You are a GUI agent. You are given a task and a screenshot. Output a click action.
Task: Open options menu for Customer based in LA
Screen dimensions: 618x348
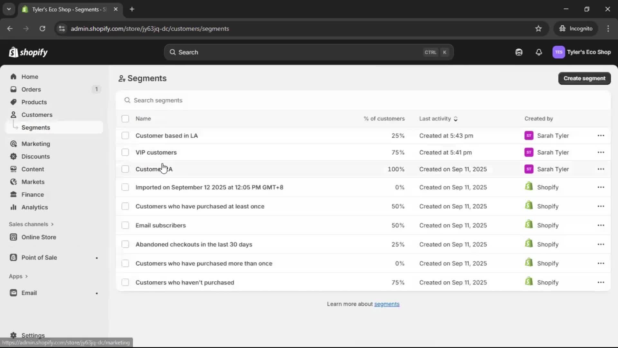click(601, 136)
